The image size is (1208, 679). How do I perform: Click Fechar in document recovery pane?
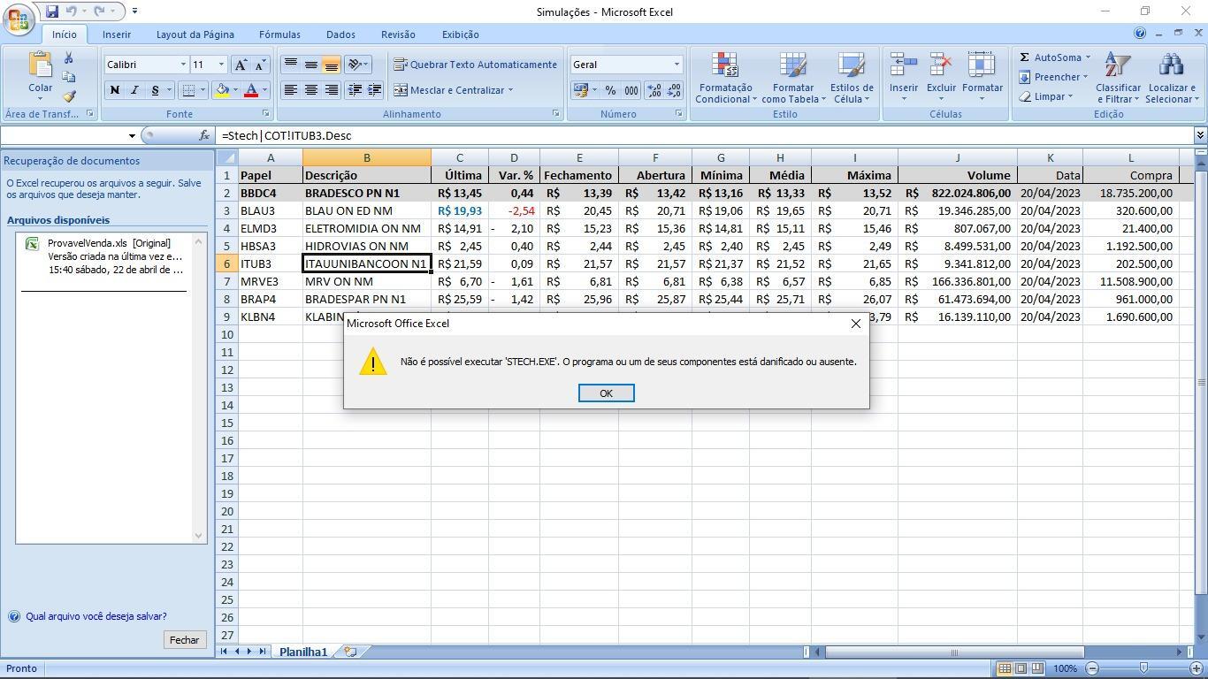(184, 640)
